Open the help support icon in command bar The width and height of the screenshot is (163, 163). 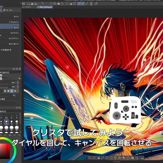96,4
